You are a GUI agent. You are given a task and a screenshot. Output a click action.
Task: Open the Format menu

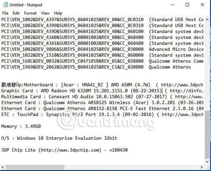[30, 13]
